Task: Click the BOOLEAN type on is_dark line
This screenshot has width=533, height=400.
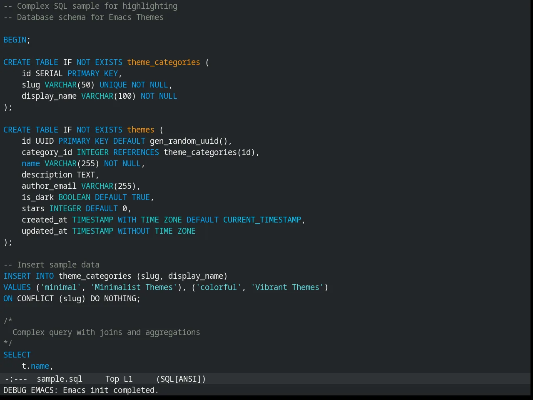Action: [74, 197]
